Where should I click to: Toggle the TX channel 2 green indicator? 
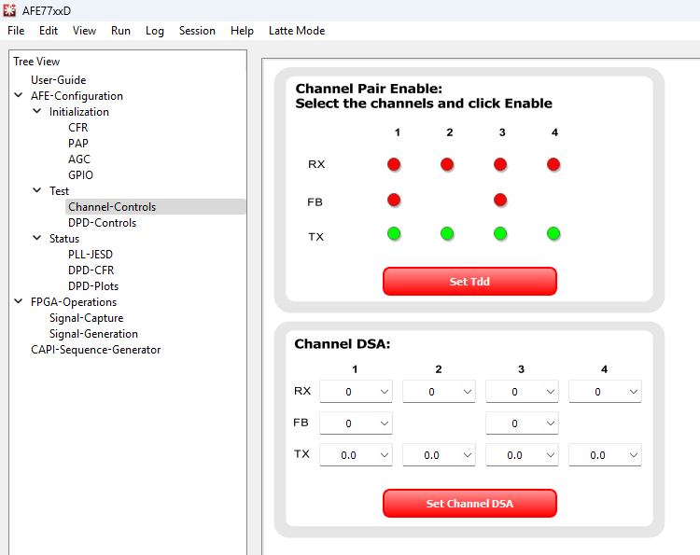click(447, 233)
